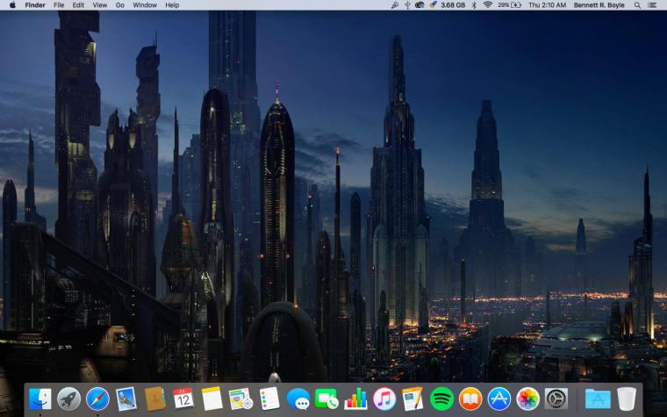Launch Photos flower icon in Dock
The image size is (667, 417).
[528, 399]
